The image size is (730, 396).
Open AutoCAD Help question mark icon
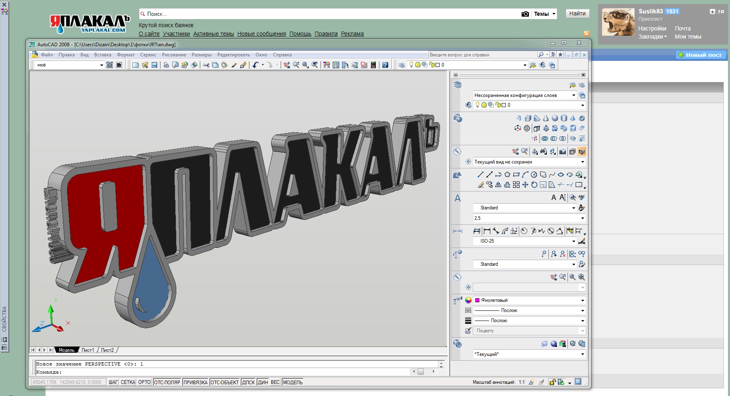coord(385,65)
